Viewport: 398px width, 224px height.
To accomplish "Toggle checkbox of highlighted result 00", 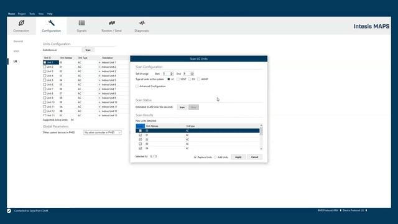I will coord(141,131).
